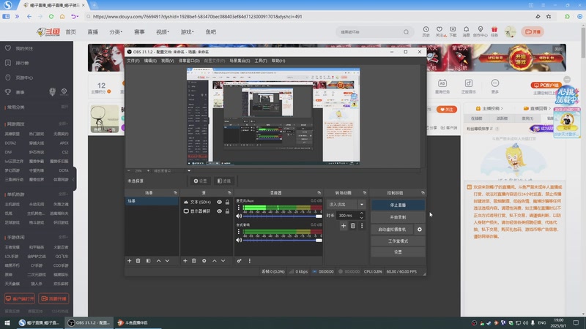Move scene down with arrow icon
The image size is (586, 329).
coord(167,261)
